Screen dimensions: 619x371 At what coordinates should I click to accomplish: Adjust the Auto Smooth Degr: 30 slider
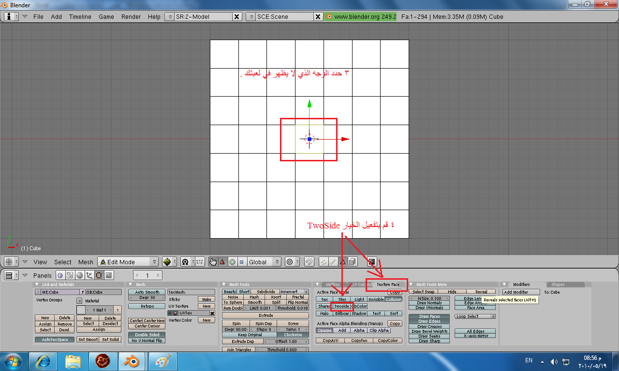(x=147, y=298)
